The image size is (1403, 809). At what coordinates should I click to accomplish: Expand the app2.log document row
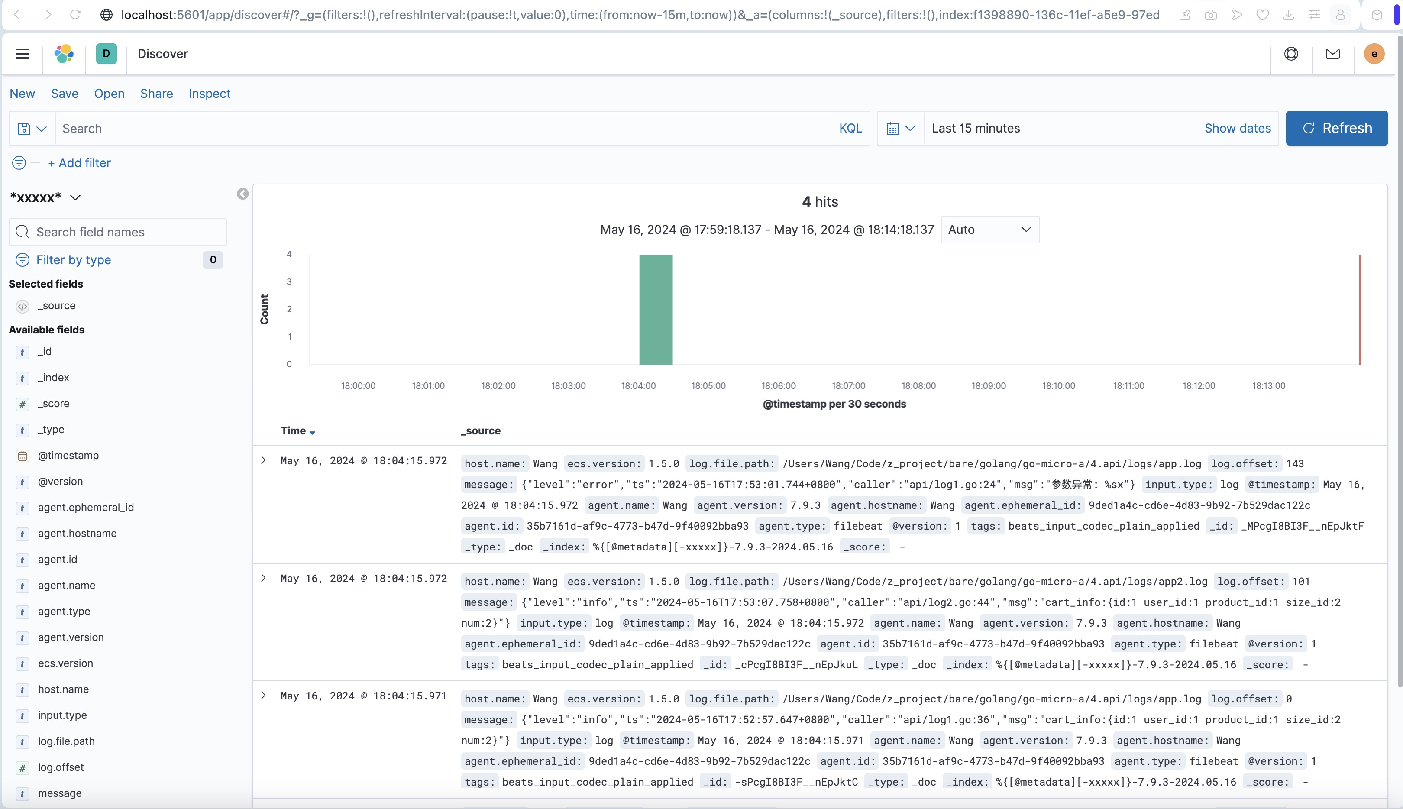pos(263,578)
